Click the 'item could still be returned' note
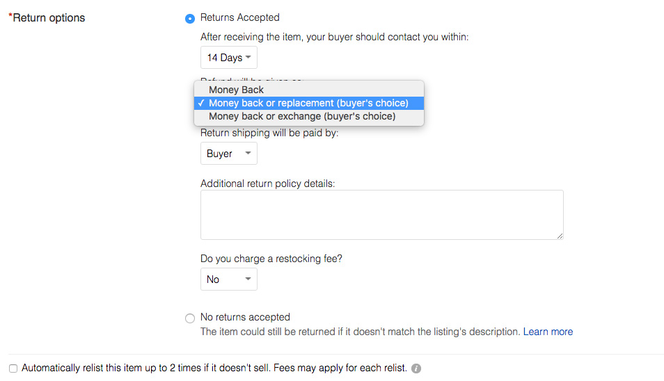664x381 pixels. 360,332
